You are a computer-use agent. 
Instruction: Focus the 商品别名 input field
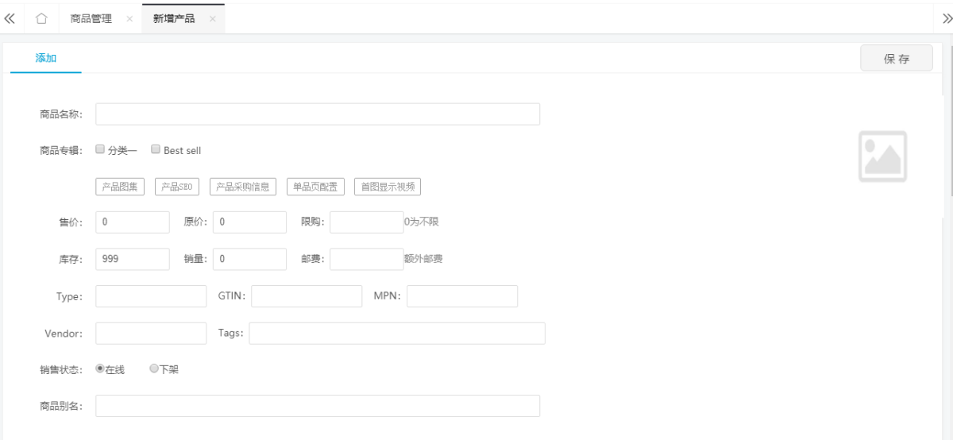pyautogui.click(x=318, y=406)
